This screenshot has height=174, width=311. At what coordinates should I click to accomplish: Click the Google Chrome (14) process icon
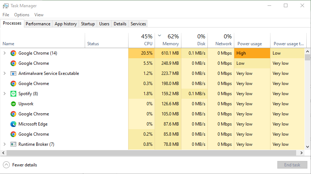13,53
